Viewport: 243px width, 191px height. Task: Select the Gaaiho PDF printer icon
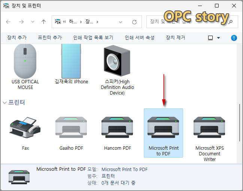[x=71, y=127]
